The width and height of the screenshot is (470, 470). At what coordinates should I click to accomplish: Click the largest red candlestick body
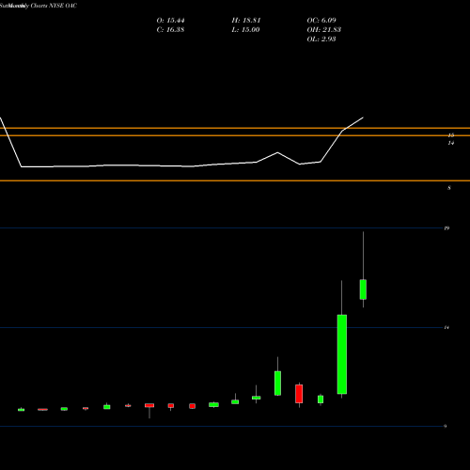tap(299, 394)
